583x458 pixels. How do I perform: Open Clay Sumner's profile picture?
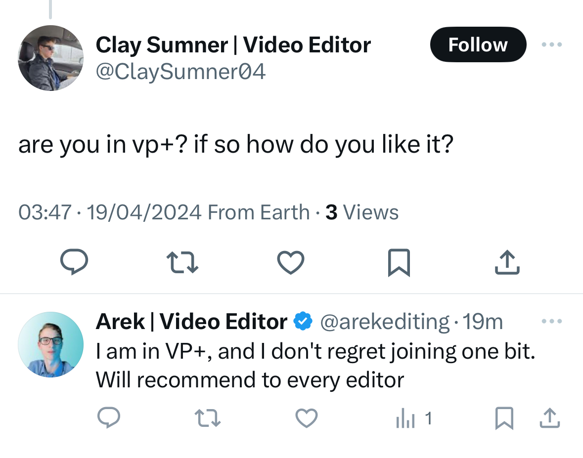coord(50,58)
